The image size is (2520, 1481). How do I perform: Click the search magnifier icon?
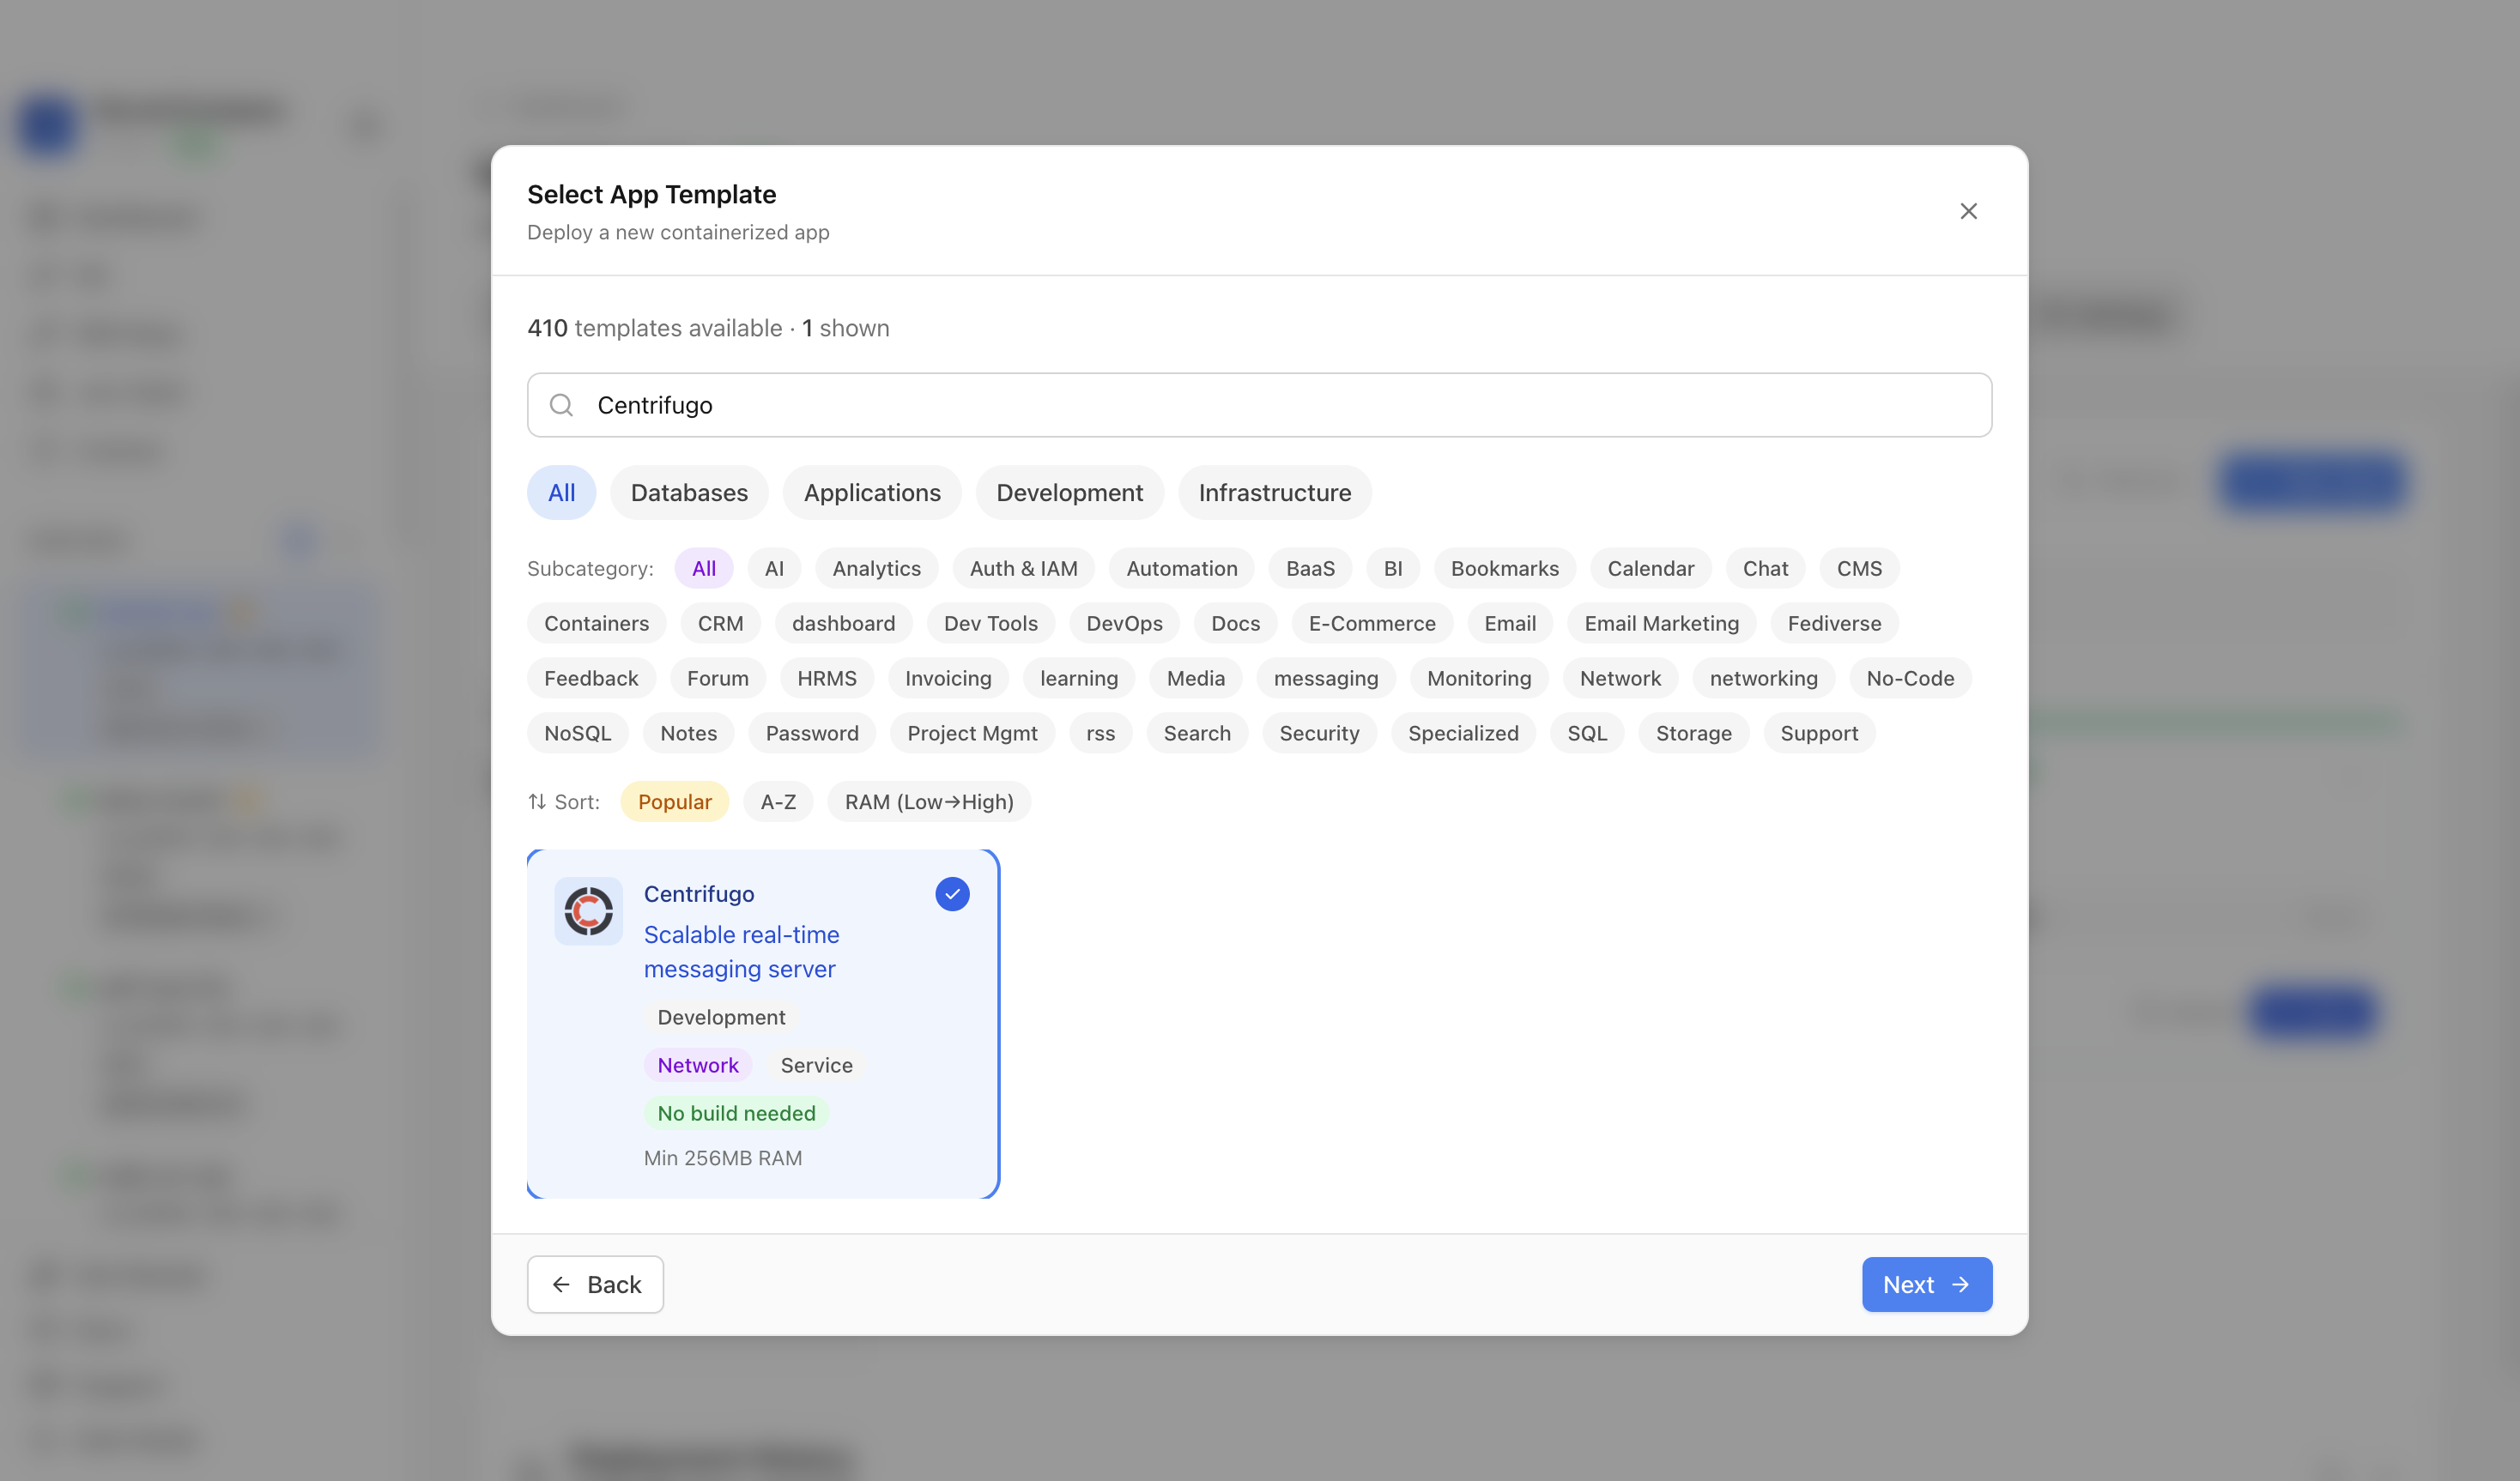click(561, 405)
